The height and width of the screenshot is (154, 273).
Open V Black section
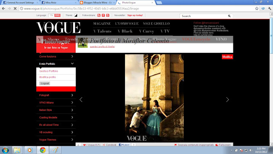click(125, 31)
